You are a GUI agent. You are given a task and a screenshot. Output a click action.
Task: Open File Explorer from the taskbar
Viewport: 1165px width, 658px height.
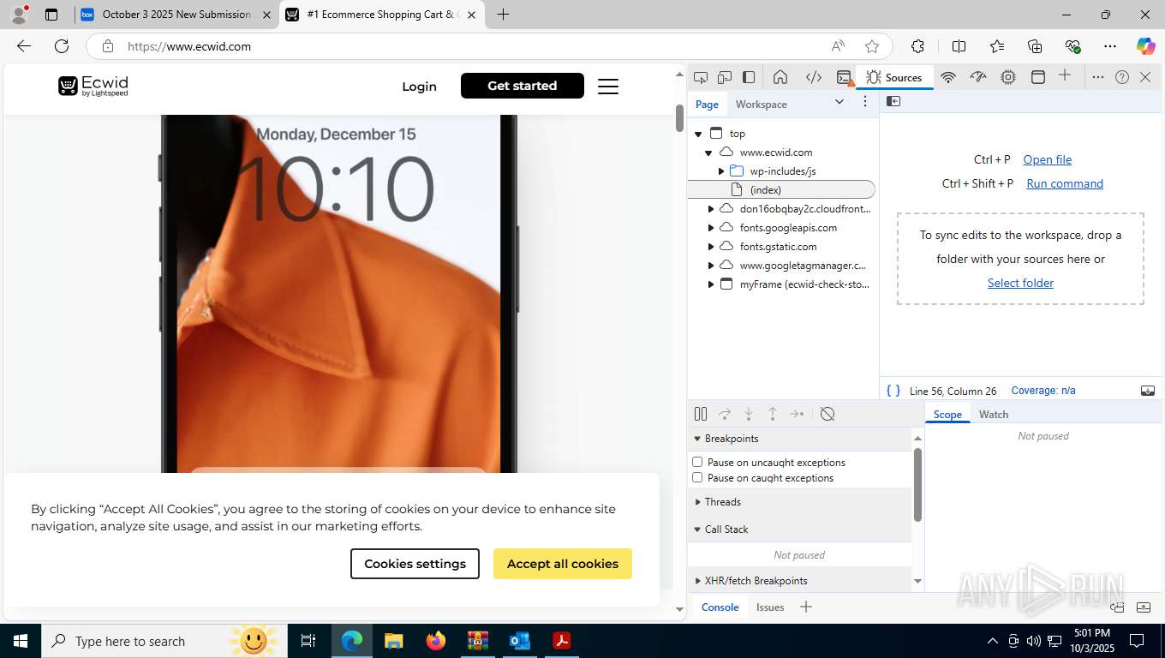point(393,641)
